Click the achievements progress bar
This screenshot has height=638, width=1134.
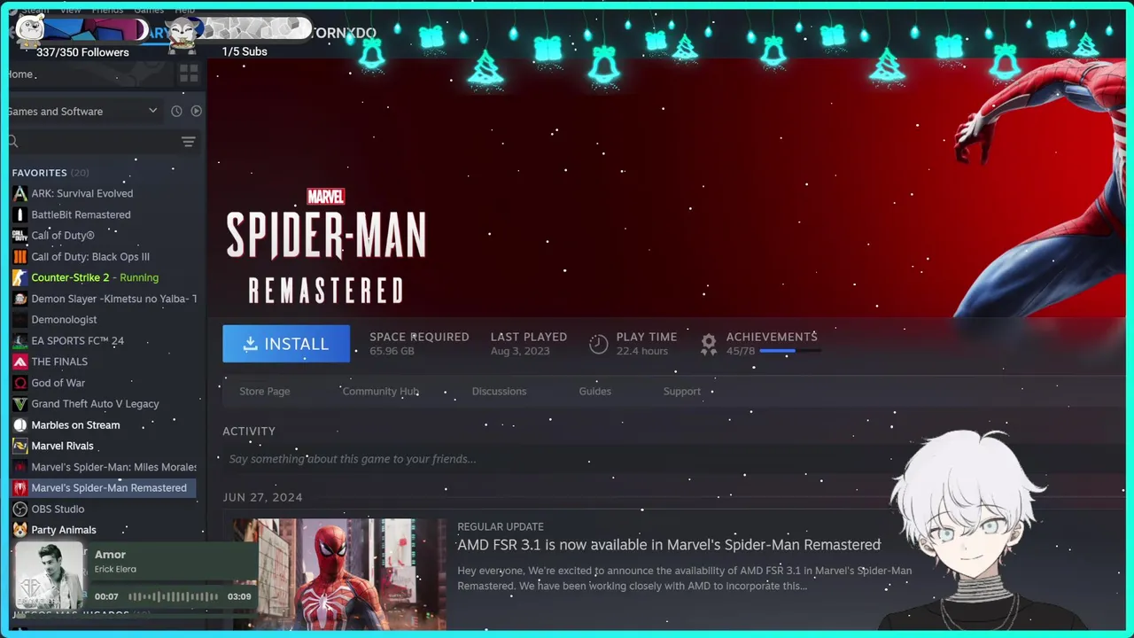(x=790, y=351)
